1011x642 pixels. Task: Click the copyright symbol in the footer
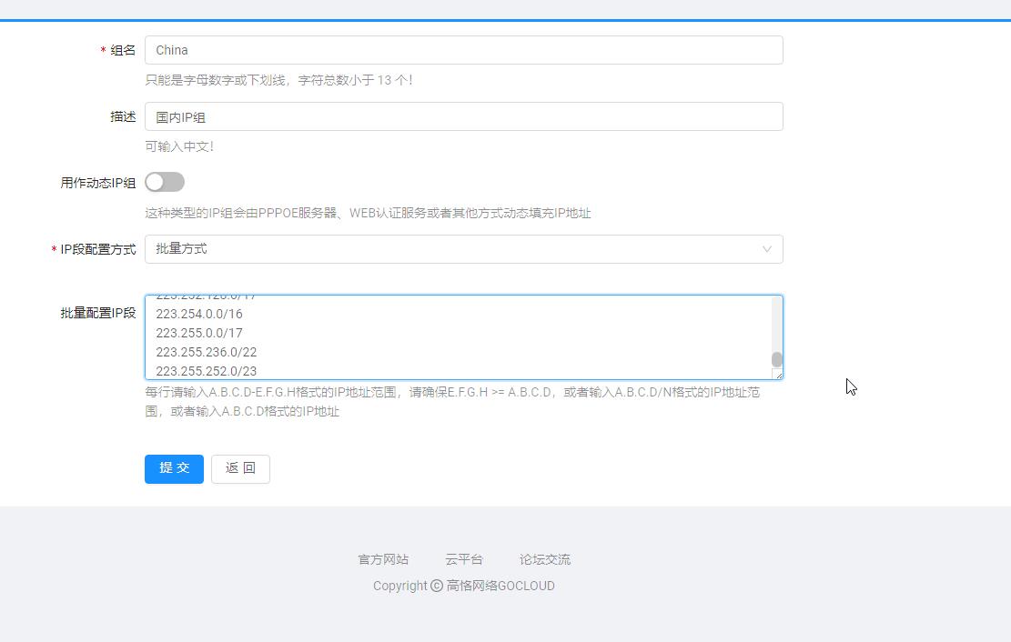point(437,586)
